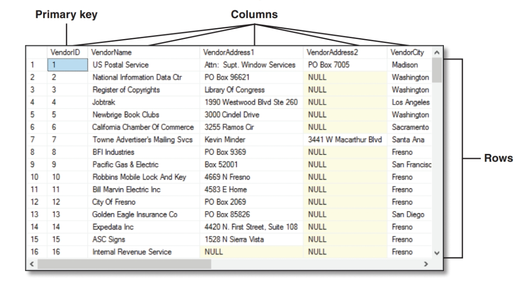Click the VendorCity column header
520x281 pixels.
click(x=406, y=53)
